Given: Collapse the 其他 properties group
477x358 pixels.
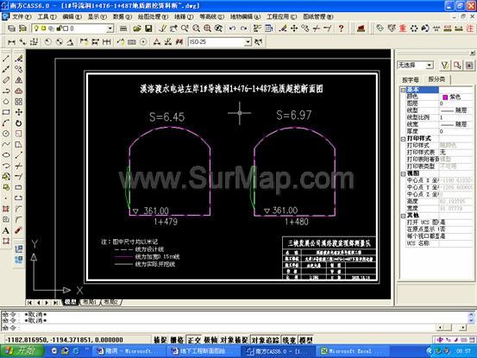Looking at the screenshot, I should point(403,216).
